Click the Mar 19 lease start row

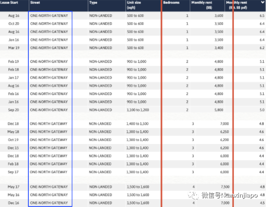point(14,48)
